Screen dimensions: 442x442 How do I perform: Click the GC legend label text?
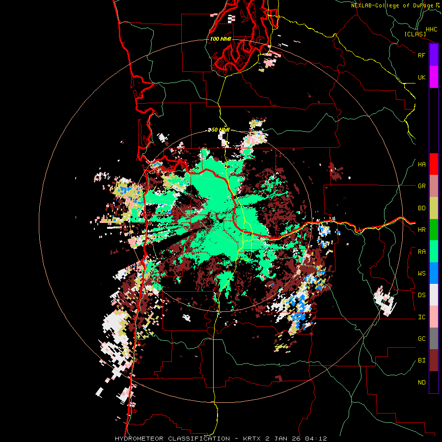(421, 339)
